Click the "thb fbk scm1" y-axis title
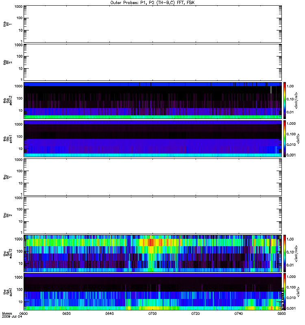Viewport: 305px width, 325px height. pyautogui.click(x=7, y=139)
